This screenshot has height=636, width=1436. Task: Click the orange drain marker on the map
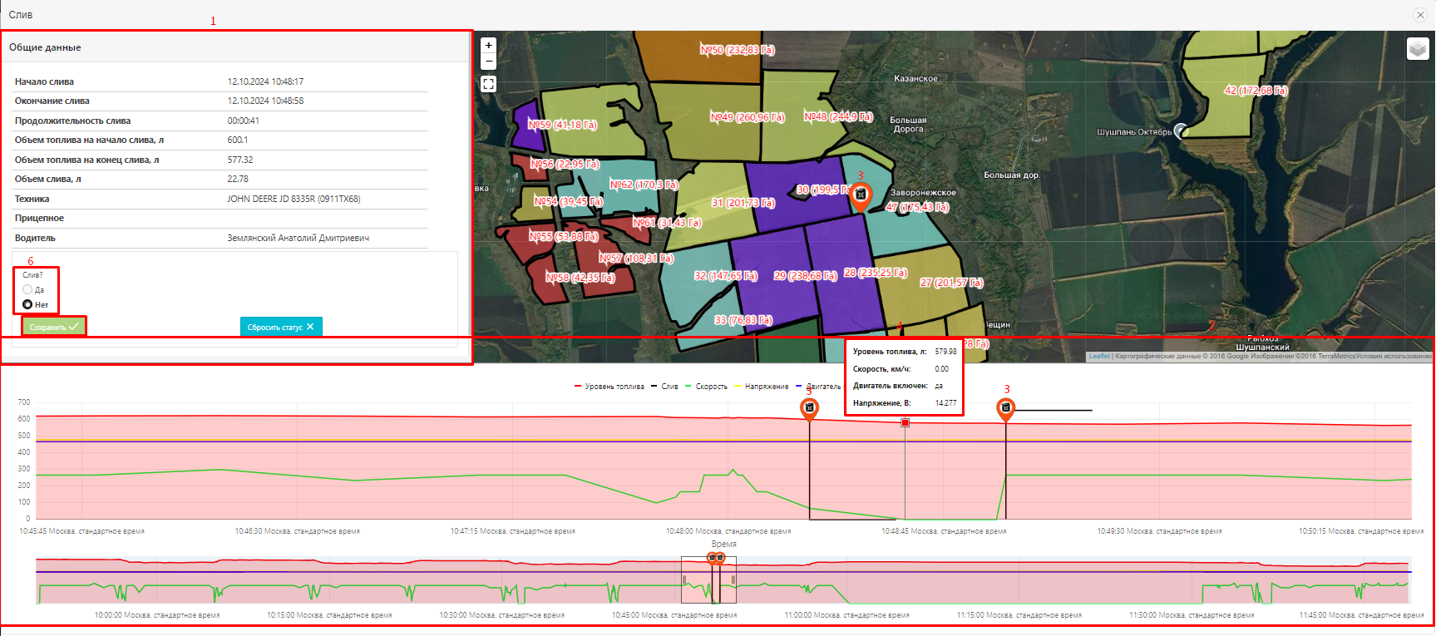point(861,195)
